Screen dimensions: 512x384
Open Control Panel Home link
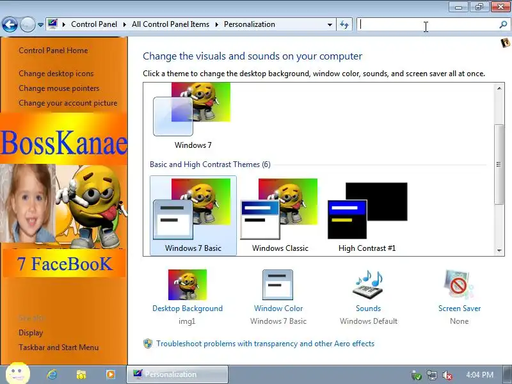[x=53, y=51]
